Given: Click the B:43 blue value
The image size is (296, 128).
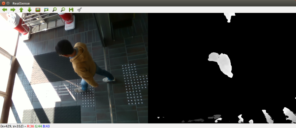Looking at the screenshot, I should 46,126.
